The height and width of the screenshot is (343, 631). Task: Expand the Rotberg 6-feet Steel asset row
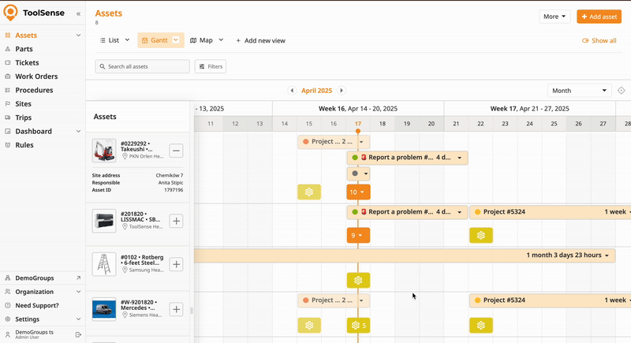[176, 265]
